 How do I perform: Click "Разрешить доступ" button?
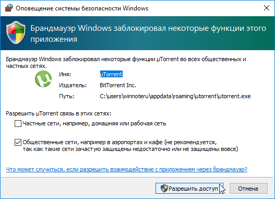[x=189, y=189]
